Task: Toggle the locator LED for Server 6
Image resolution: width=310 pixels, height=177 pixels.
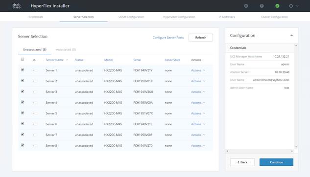Action: (35, 124)
